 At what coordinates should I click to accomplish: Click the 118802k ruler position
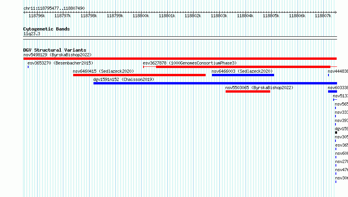click(193, 16)
